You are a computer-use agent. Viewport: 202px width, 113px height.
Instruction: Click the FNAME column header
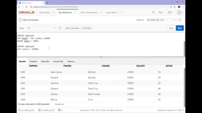[67, 66]
